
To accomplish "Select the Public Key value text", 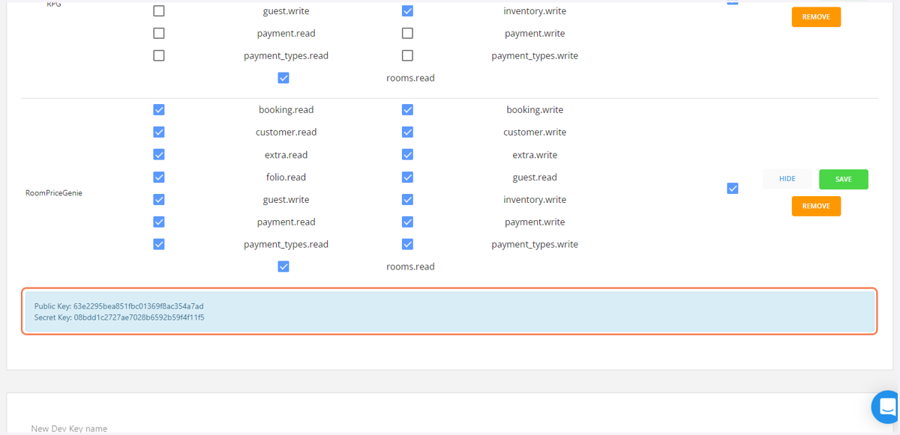I will (x=139, y=306).
